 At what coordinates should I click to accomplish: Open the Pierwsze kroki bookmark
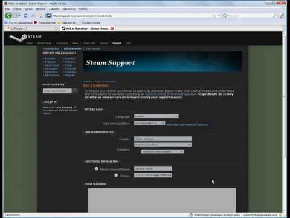(x=45, y=23)
